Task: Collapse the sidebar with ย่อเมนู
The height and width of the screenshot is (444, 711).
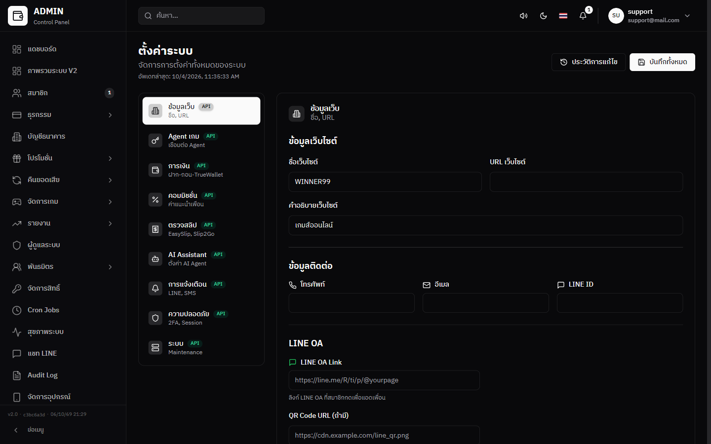Action: [63, 430]
